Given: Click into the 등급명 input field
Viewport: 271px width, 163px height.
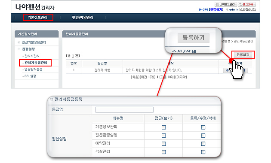Looking at the screenshot, I should [x=124, y=109].
